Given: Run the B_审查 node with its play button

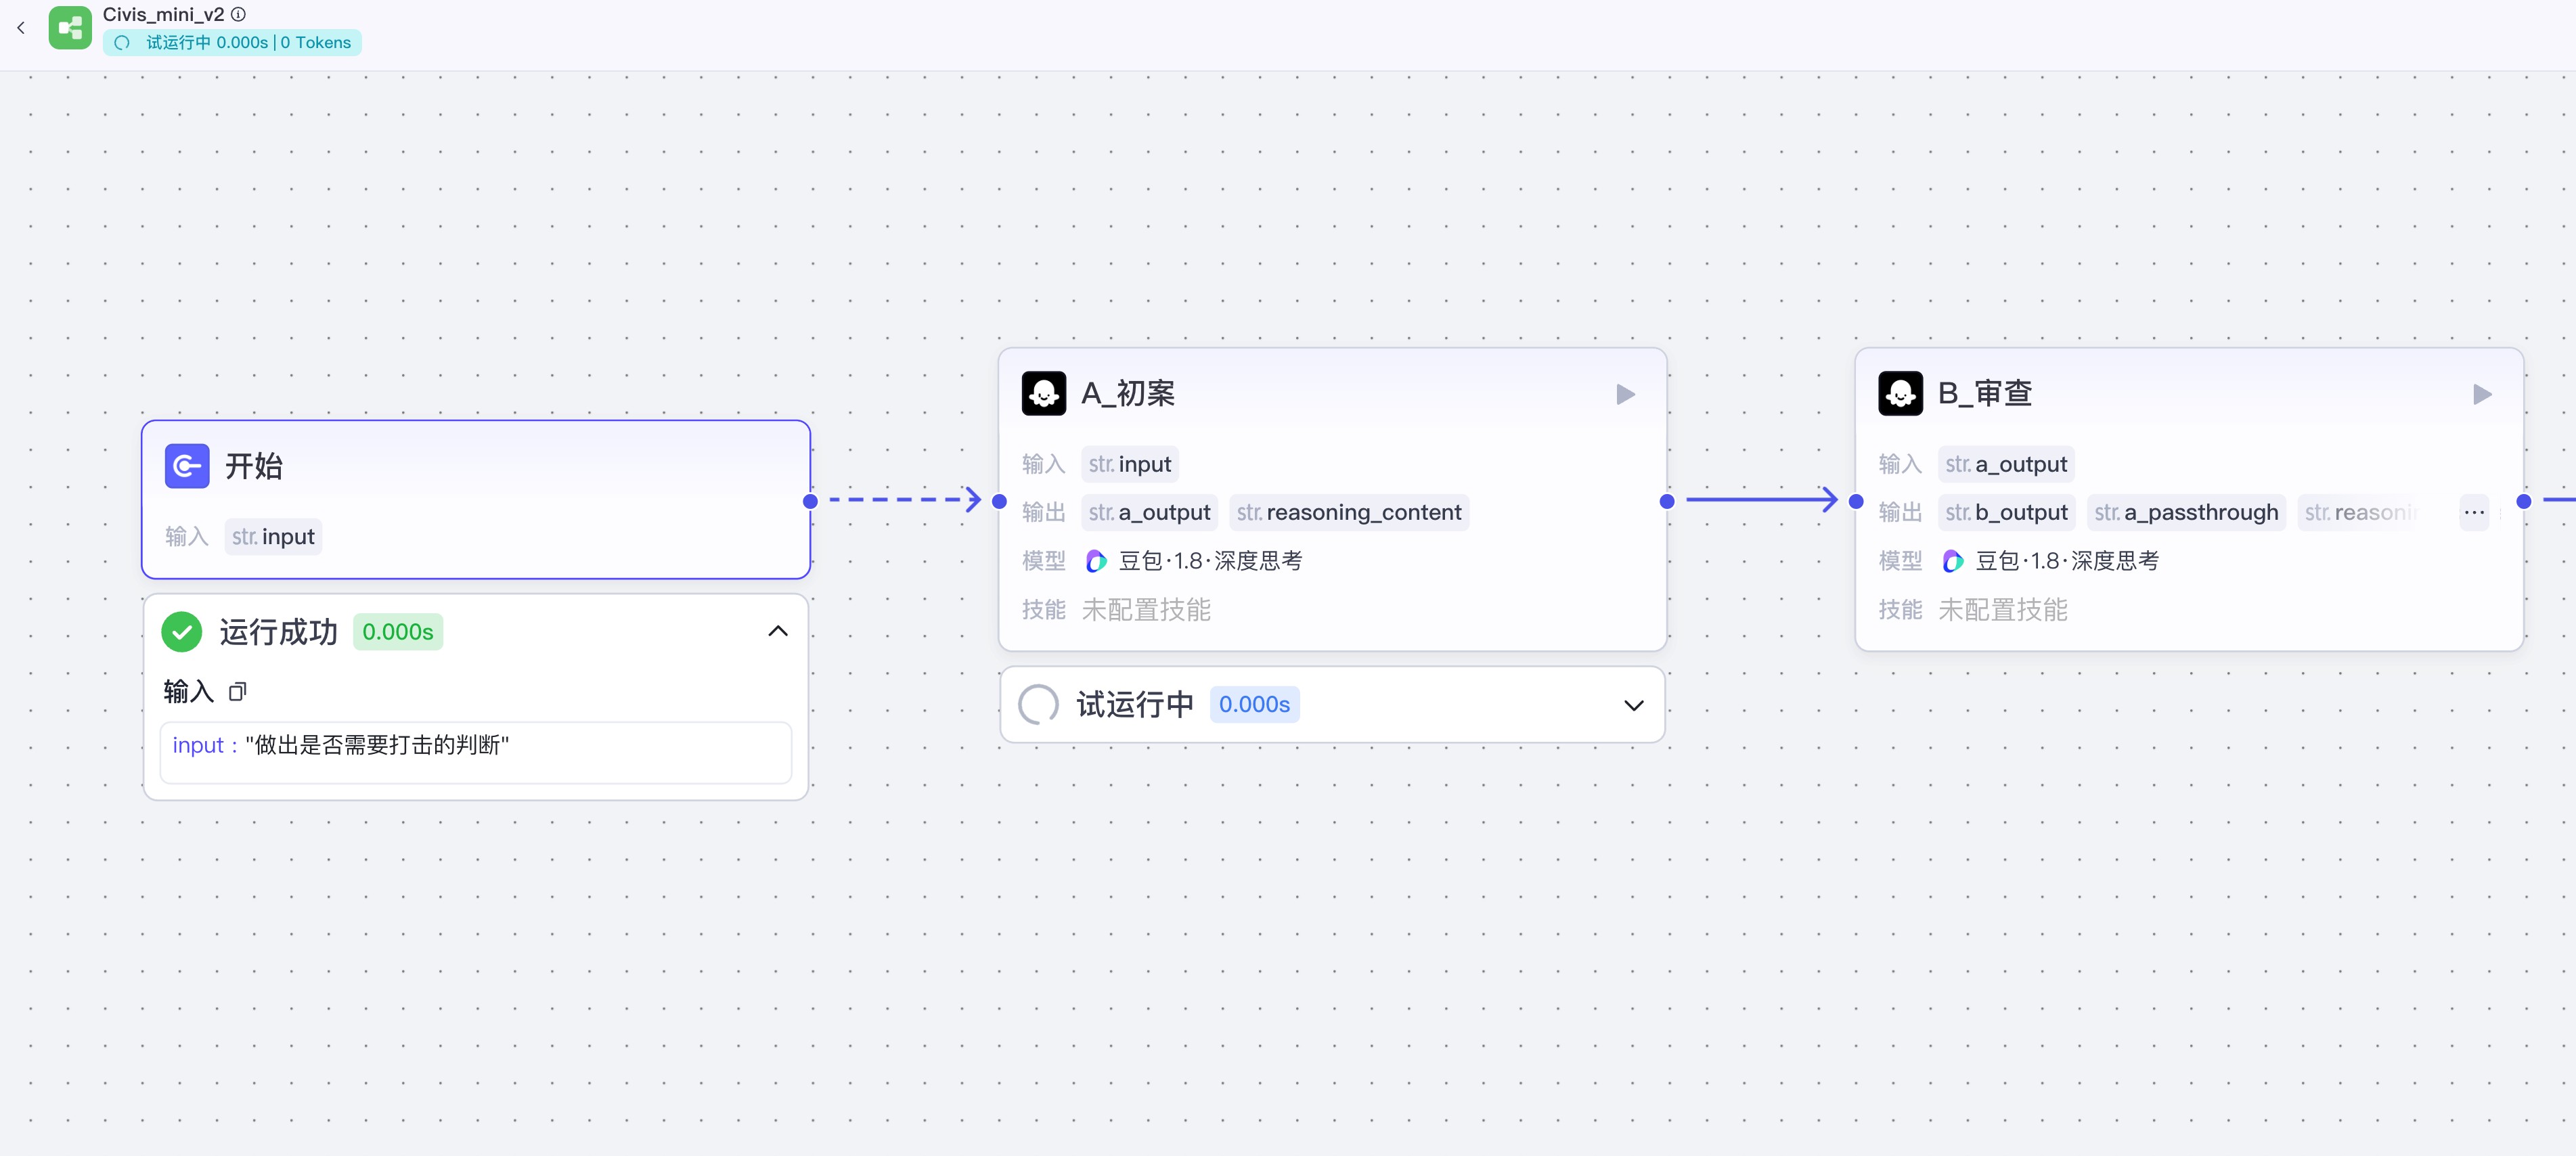Looking at the screenshot, I should (x=2481, y=394).
